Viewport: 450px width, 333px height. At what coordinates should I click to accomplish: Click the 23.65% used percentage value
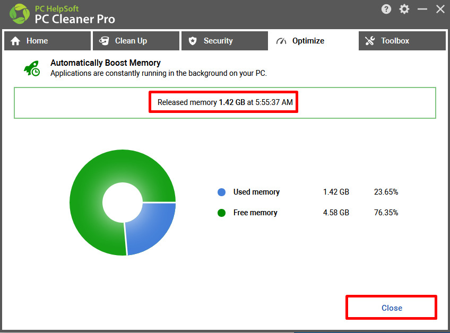click(386, 192)
